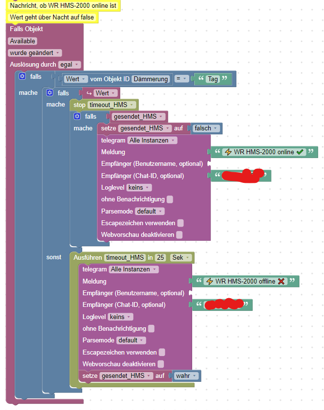Viewport: 324px width, 410px height.
Task: Toggle 'Escapezeichen verwenden' checkbox in online telegram block
Action: click(x=180, y=223)
